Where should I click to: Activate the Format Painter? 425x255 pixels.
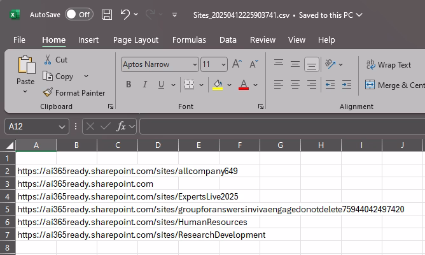click(x=74, y=93)
